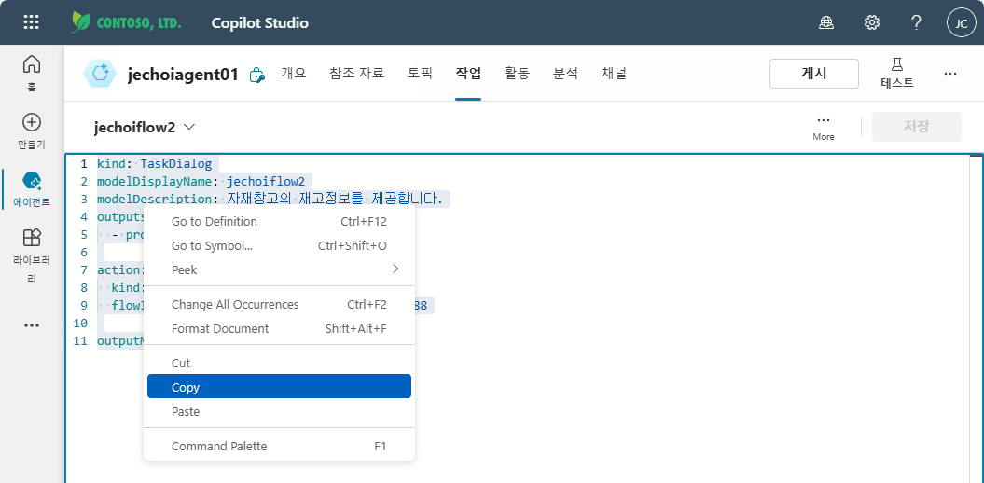The width and height of the screenshot is (984, 483).
Task: Expand the Peek submenu arrow
Action: pos(395,269)
